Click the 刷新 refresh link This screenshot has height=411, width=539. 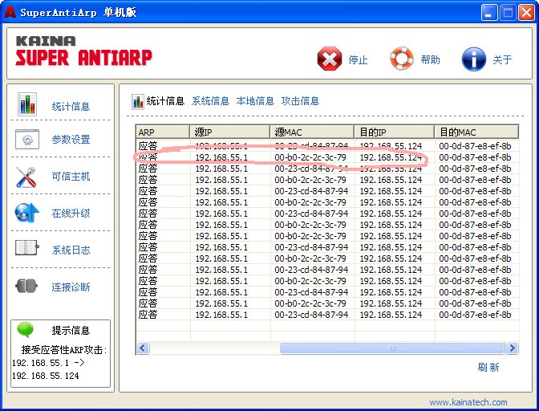488,368
